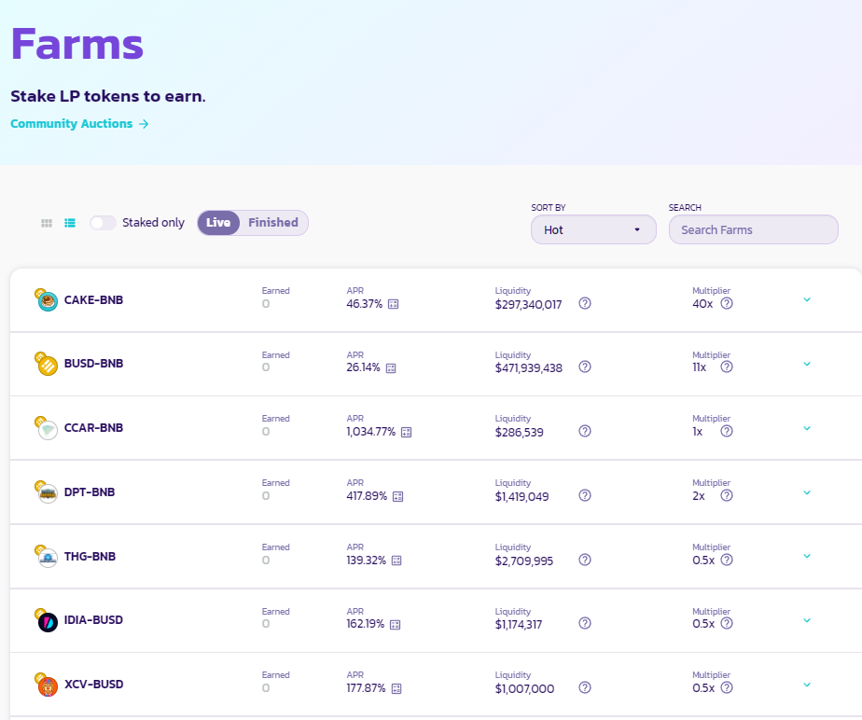Image resolution: width=862 pixels, height=720 pixels.
Task: Open the Community Auctions link
Action: pos(79,124)
